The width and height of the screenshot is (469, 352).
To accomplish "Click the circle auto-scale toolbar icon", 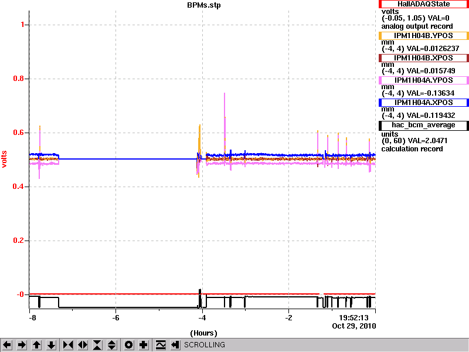I will pyautogui.click(x=128, y=345).
